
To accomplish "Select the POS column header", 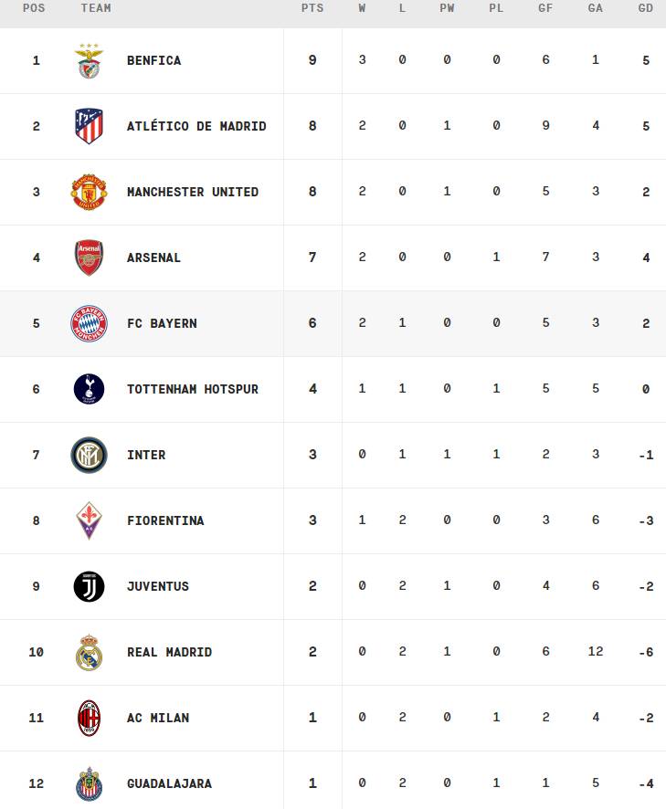I will coord(34,7).
